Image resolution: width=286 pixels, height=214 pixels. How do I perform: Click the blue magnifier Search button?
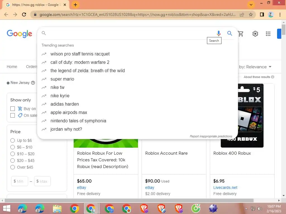230,33
